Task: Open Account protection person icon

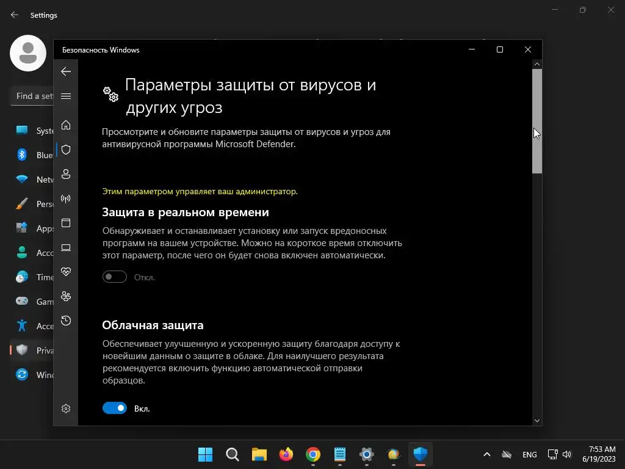Action: (66, 174)
